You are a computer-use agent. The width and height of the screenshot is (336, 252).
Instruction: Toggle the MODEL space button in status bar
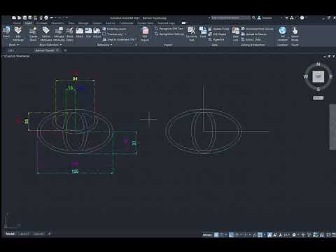207,234
